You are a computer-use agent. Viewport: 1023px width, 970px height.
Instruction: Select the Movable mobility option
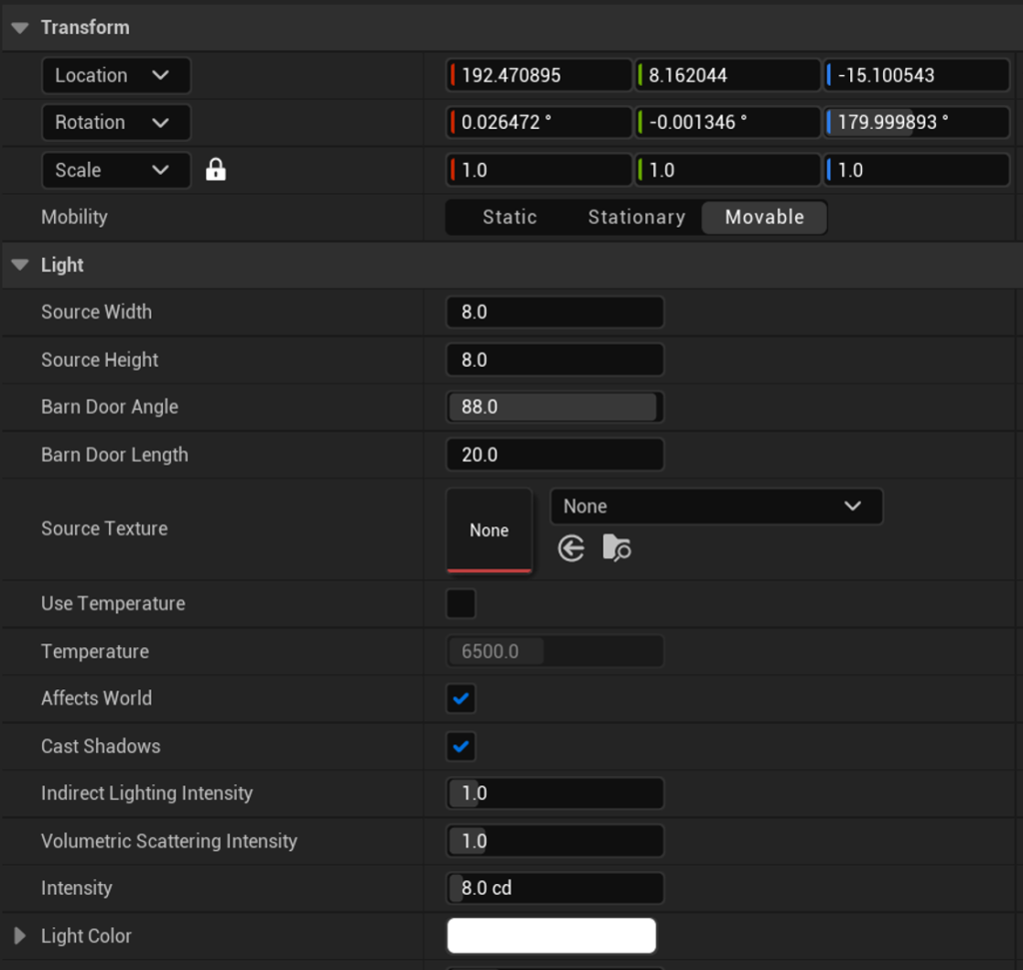(764, 218)
